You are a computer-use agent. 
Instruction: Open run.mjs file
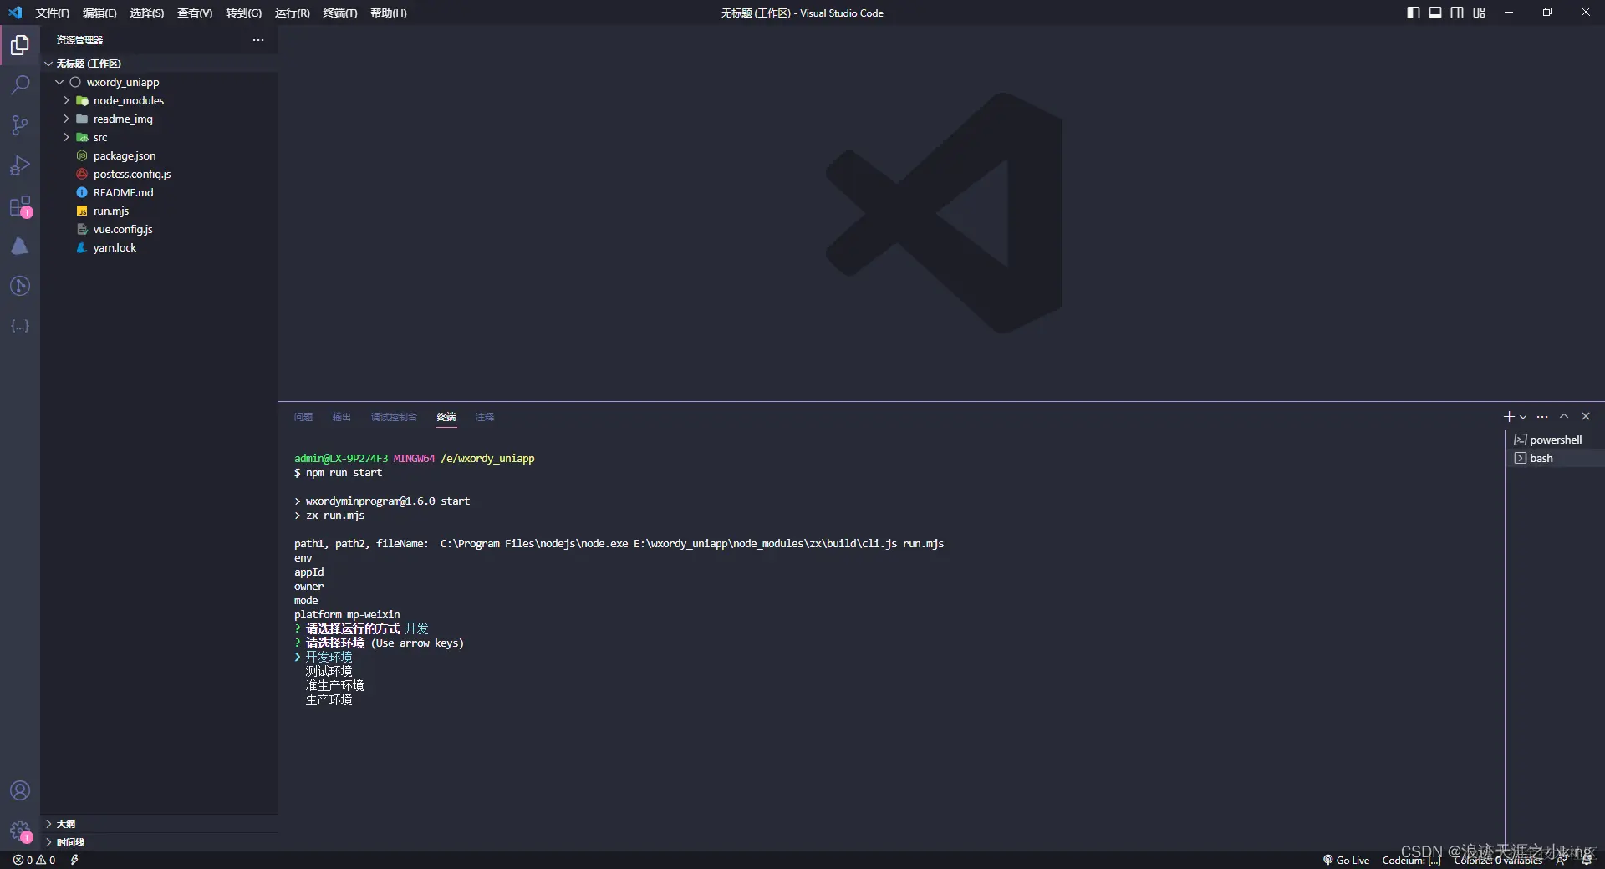[x=159, y=211]
